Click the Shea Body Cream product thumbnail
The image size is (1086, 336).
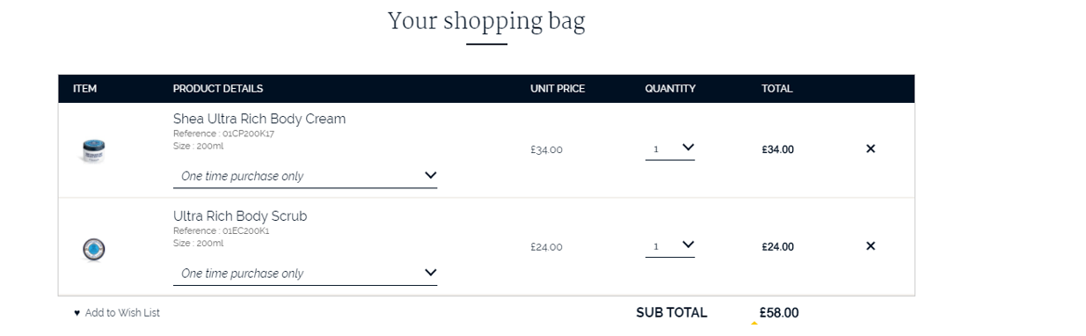(92, 150)
